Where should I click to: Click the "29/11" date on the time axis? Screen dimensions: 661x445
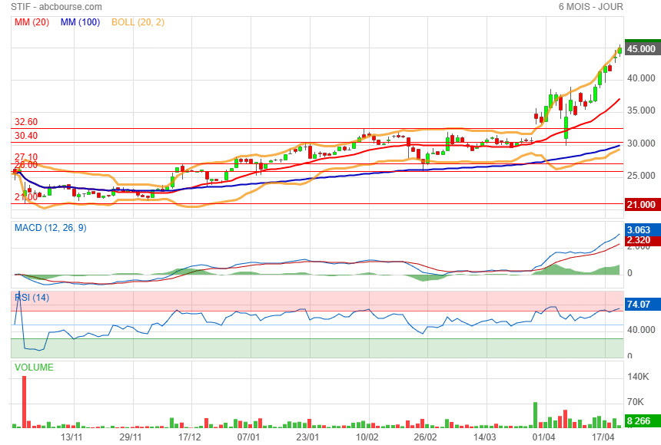[x=131, y=437]
